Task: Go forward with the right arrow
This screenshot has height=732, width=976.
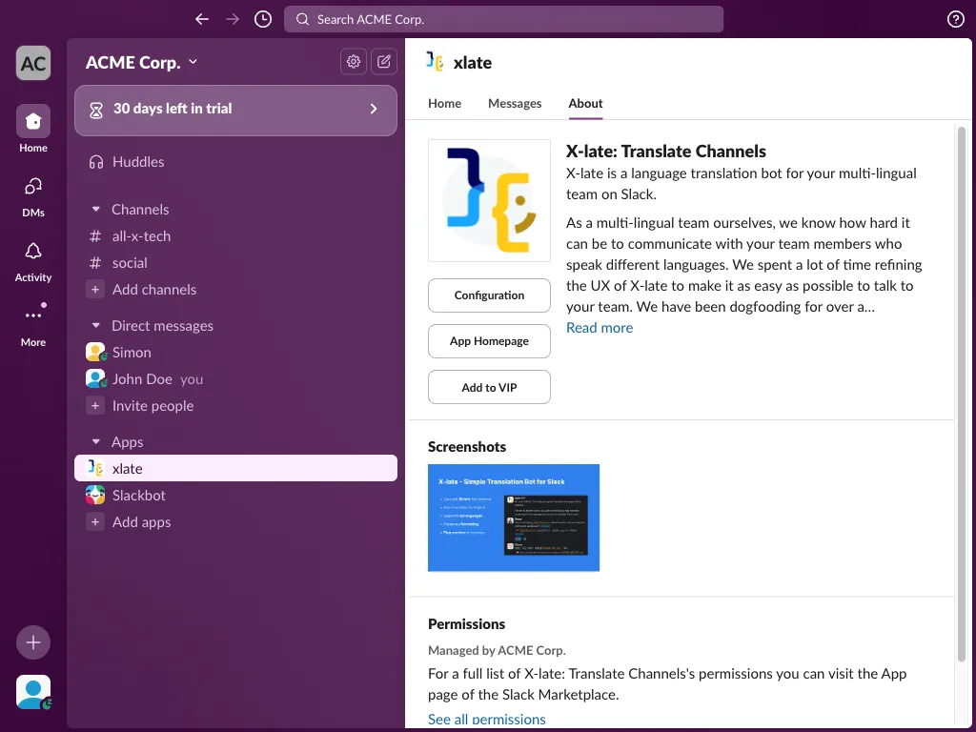Action: (233, 19)
